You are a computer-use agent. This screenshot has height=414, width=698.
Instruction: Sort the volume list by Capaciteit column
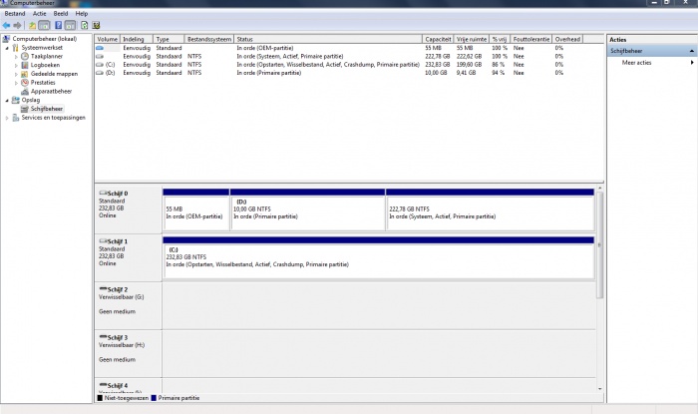point(437,39)
